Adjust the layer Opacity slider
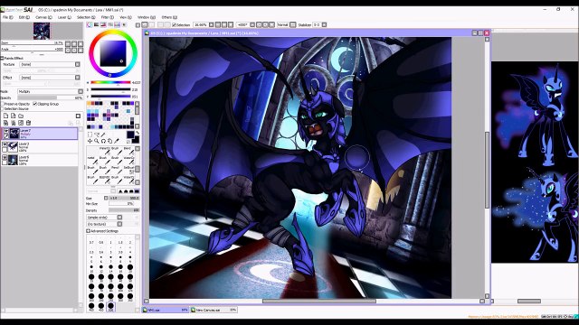Screen dimensions: 579x325 pyautogui.click(x=51, y=98)
